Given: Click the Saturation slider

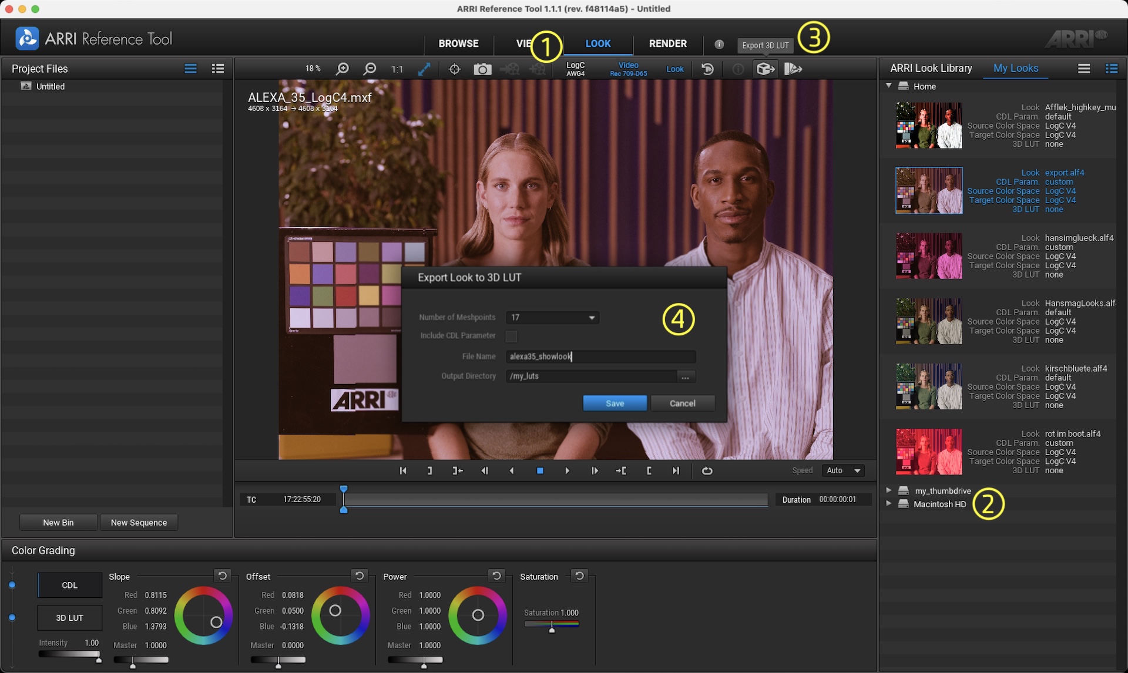Looking at the screenshot, I should click(551, 625).
